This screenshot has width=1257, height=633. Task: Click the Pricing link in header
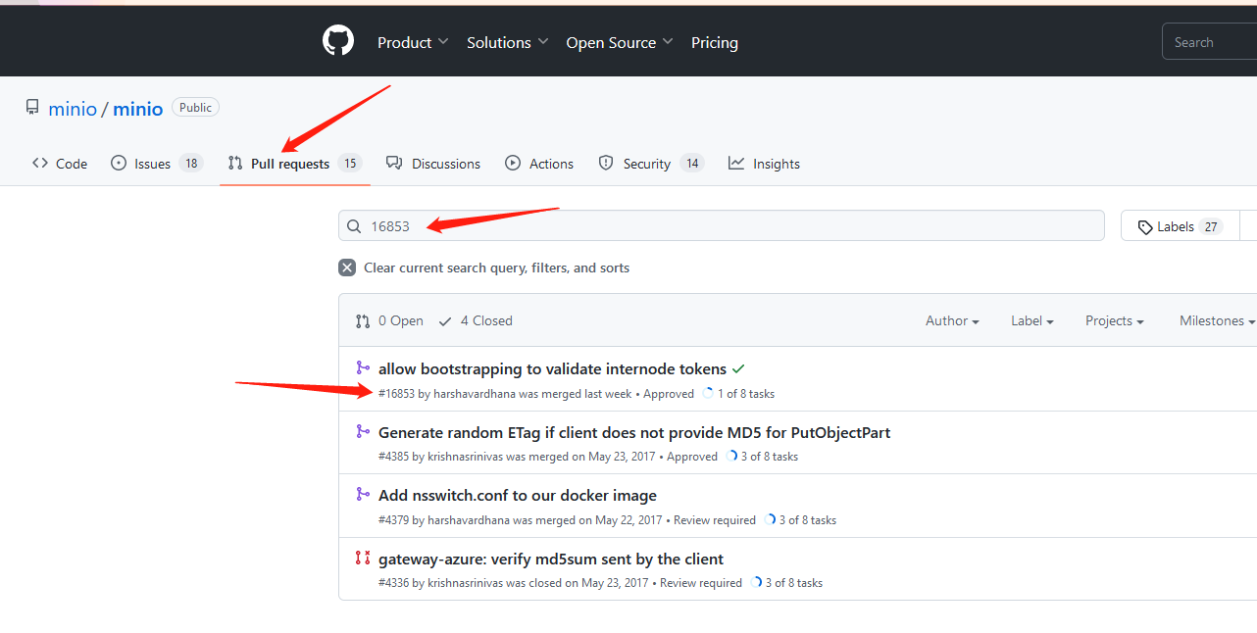[715, 42]
